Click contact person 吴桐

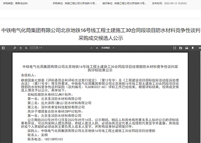click(x=44, y=135)
